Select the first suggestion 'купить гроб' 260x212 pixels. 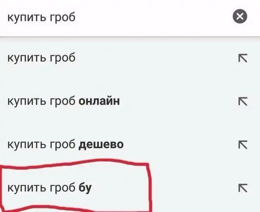click(x=130, y=58)
